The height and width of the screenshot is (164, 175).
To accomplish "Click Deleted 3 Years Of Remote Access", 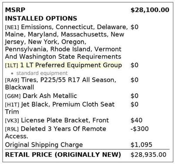I will click(x=56, y=132).
